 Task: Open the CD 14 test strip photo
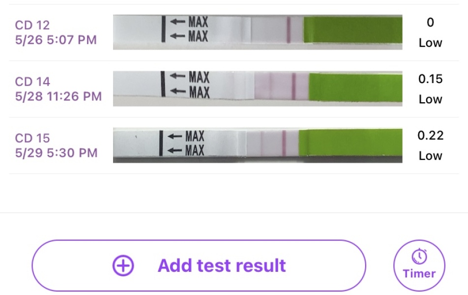click(258, 88)
